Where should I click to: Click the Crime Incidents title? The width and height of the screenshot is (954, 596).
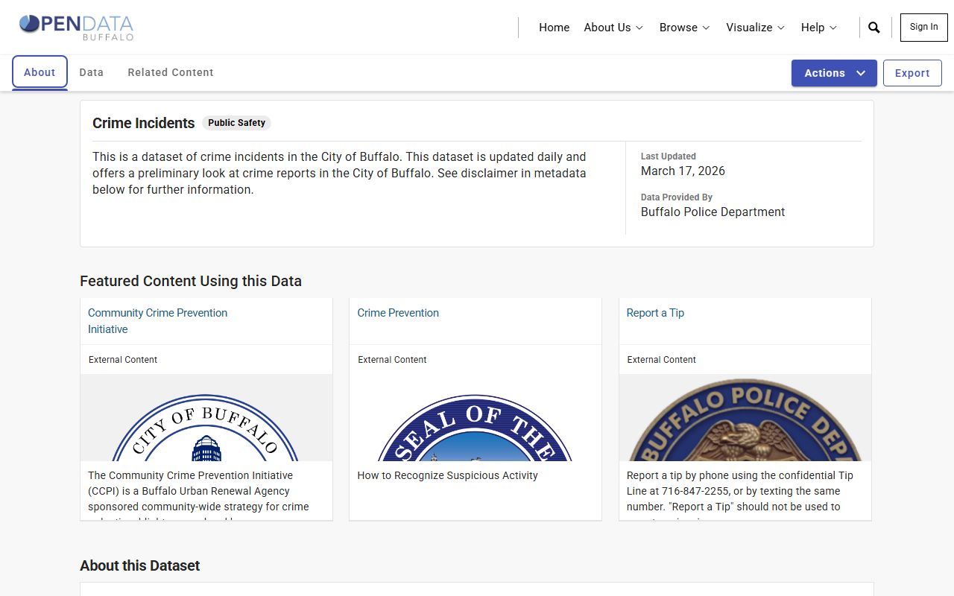143,123
